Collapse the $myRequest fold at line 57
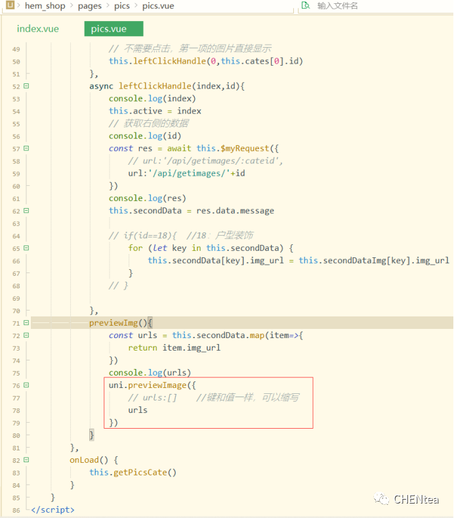Screen dimensions: 454x518 (x=26, y=148)
